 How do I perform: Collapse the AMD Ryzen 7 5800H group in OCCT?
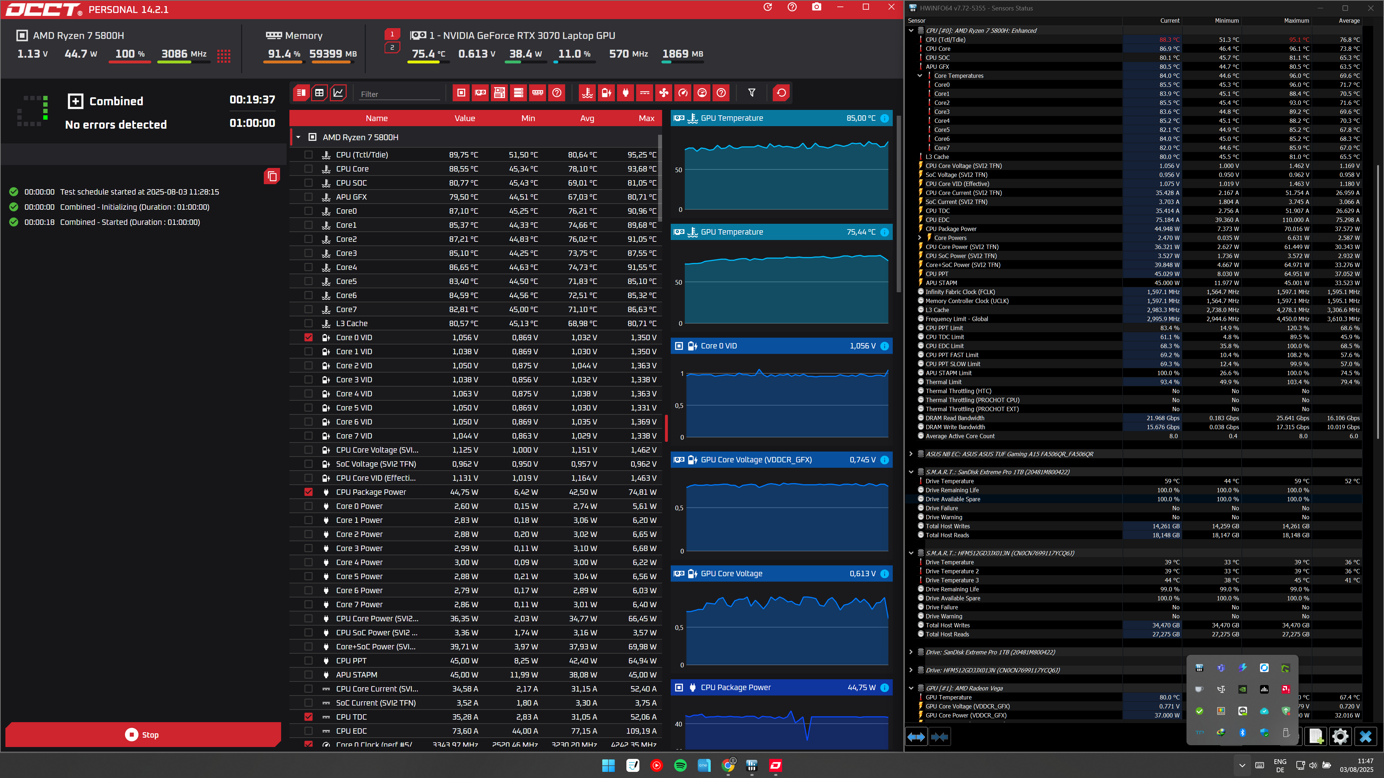pyautogui.click(x=298, y=138)
